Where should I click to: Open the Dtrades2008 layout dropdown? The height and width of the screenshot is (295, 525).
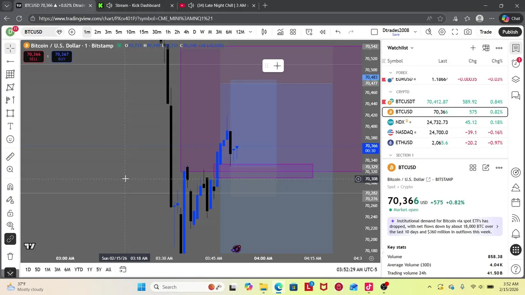coord(415,32)
